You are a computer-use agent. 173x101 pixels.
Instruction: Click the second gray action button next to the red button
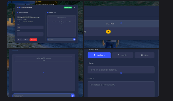(x=26, y=40)
